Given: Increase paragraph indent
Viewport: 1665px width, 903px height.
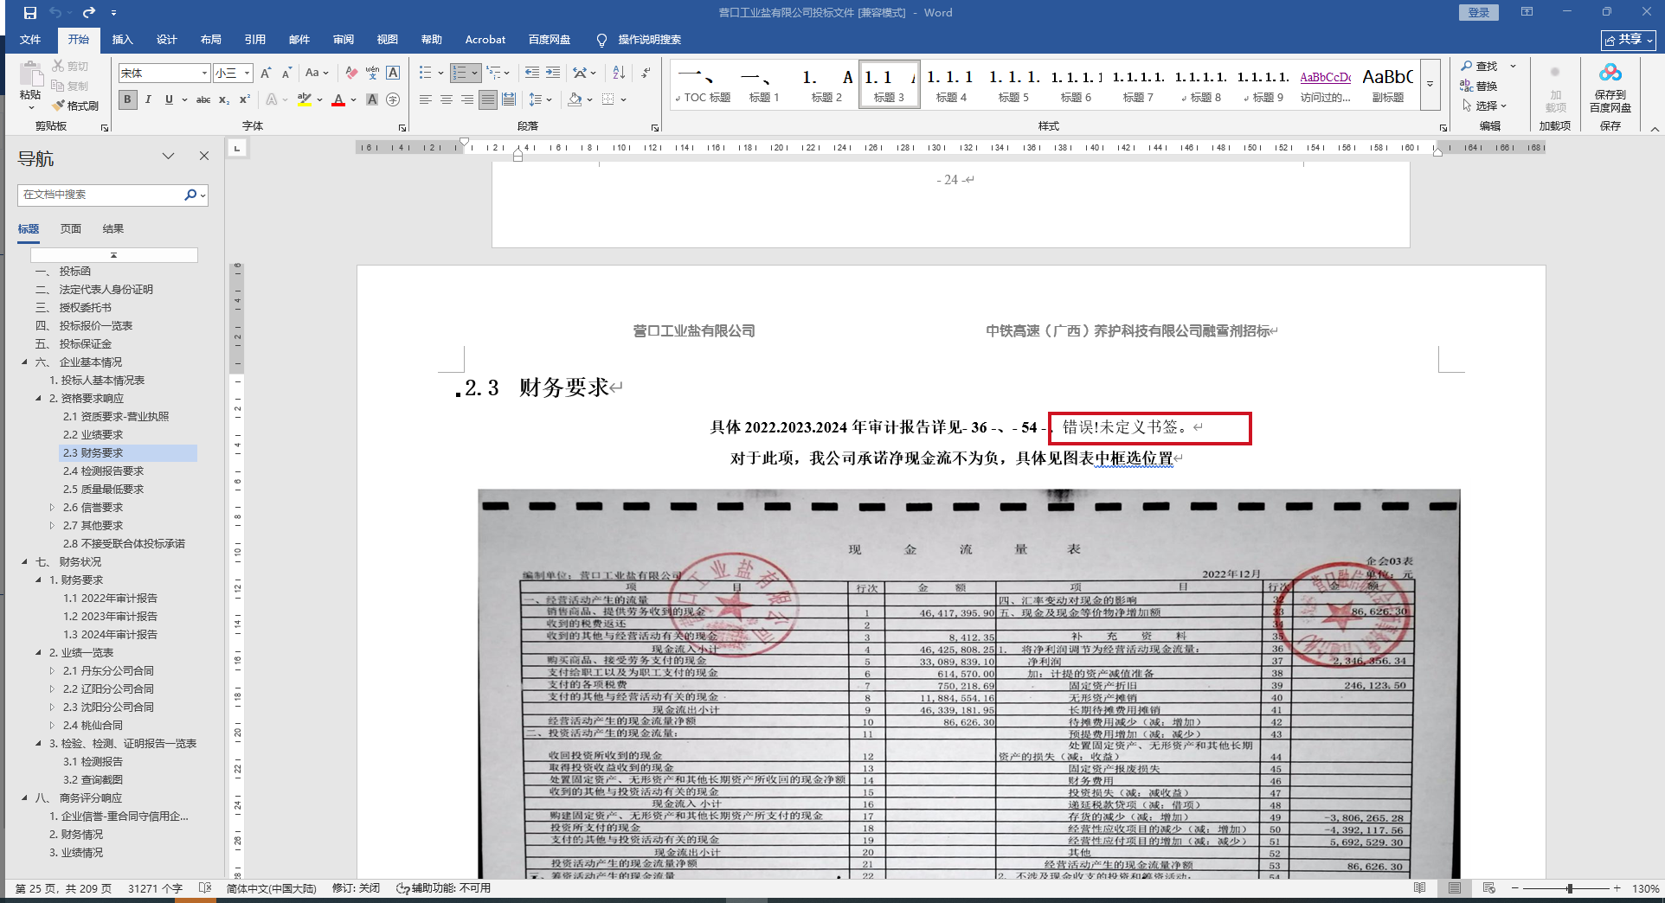Looking at the screenshot, I should (553, 74).
